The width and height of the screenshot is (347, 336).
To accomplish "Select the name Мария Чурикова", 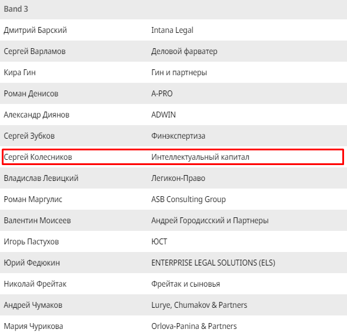I will tap(34, 326).
